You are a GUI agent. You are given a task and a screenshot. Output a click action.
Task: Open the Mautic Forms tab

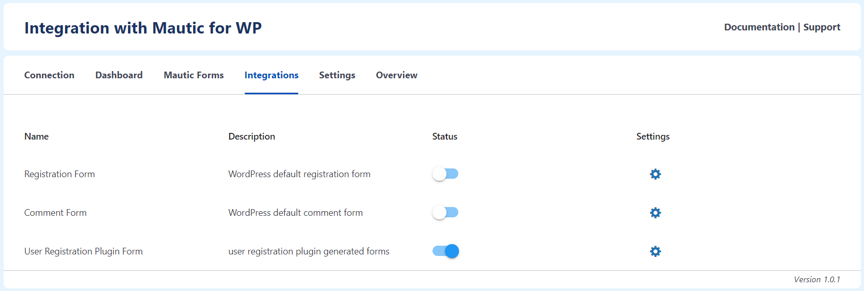194,75
